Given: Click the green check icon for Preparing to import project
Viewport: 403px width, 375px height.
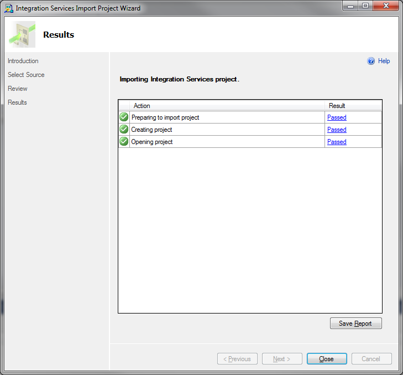Looking at the screenshot, I should pyautogui.click(x=124, y=117).
